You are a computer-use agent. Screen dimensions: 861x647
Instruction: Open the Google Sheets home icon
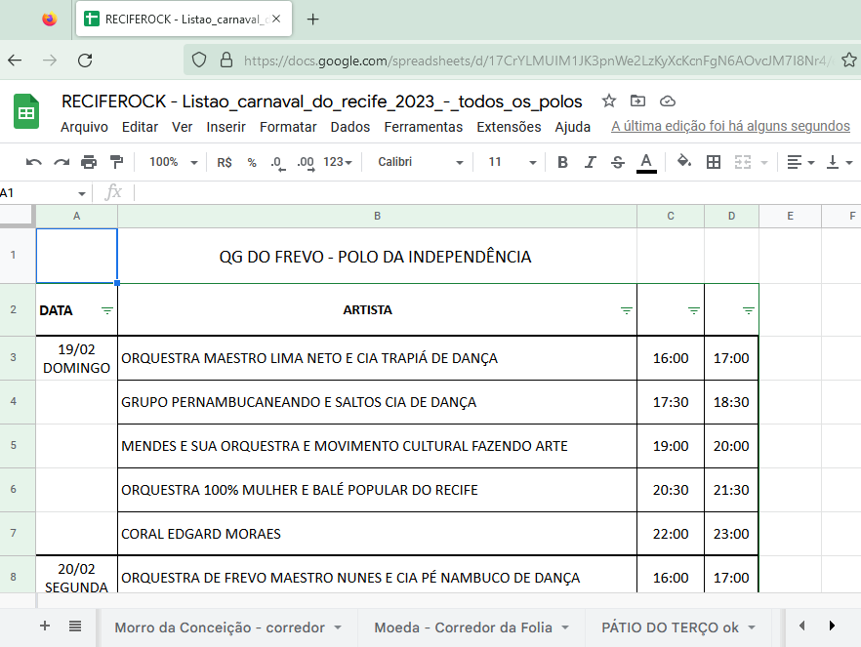(x=25, y=111)
